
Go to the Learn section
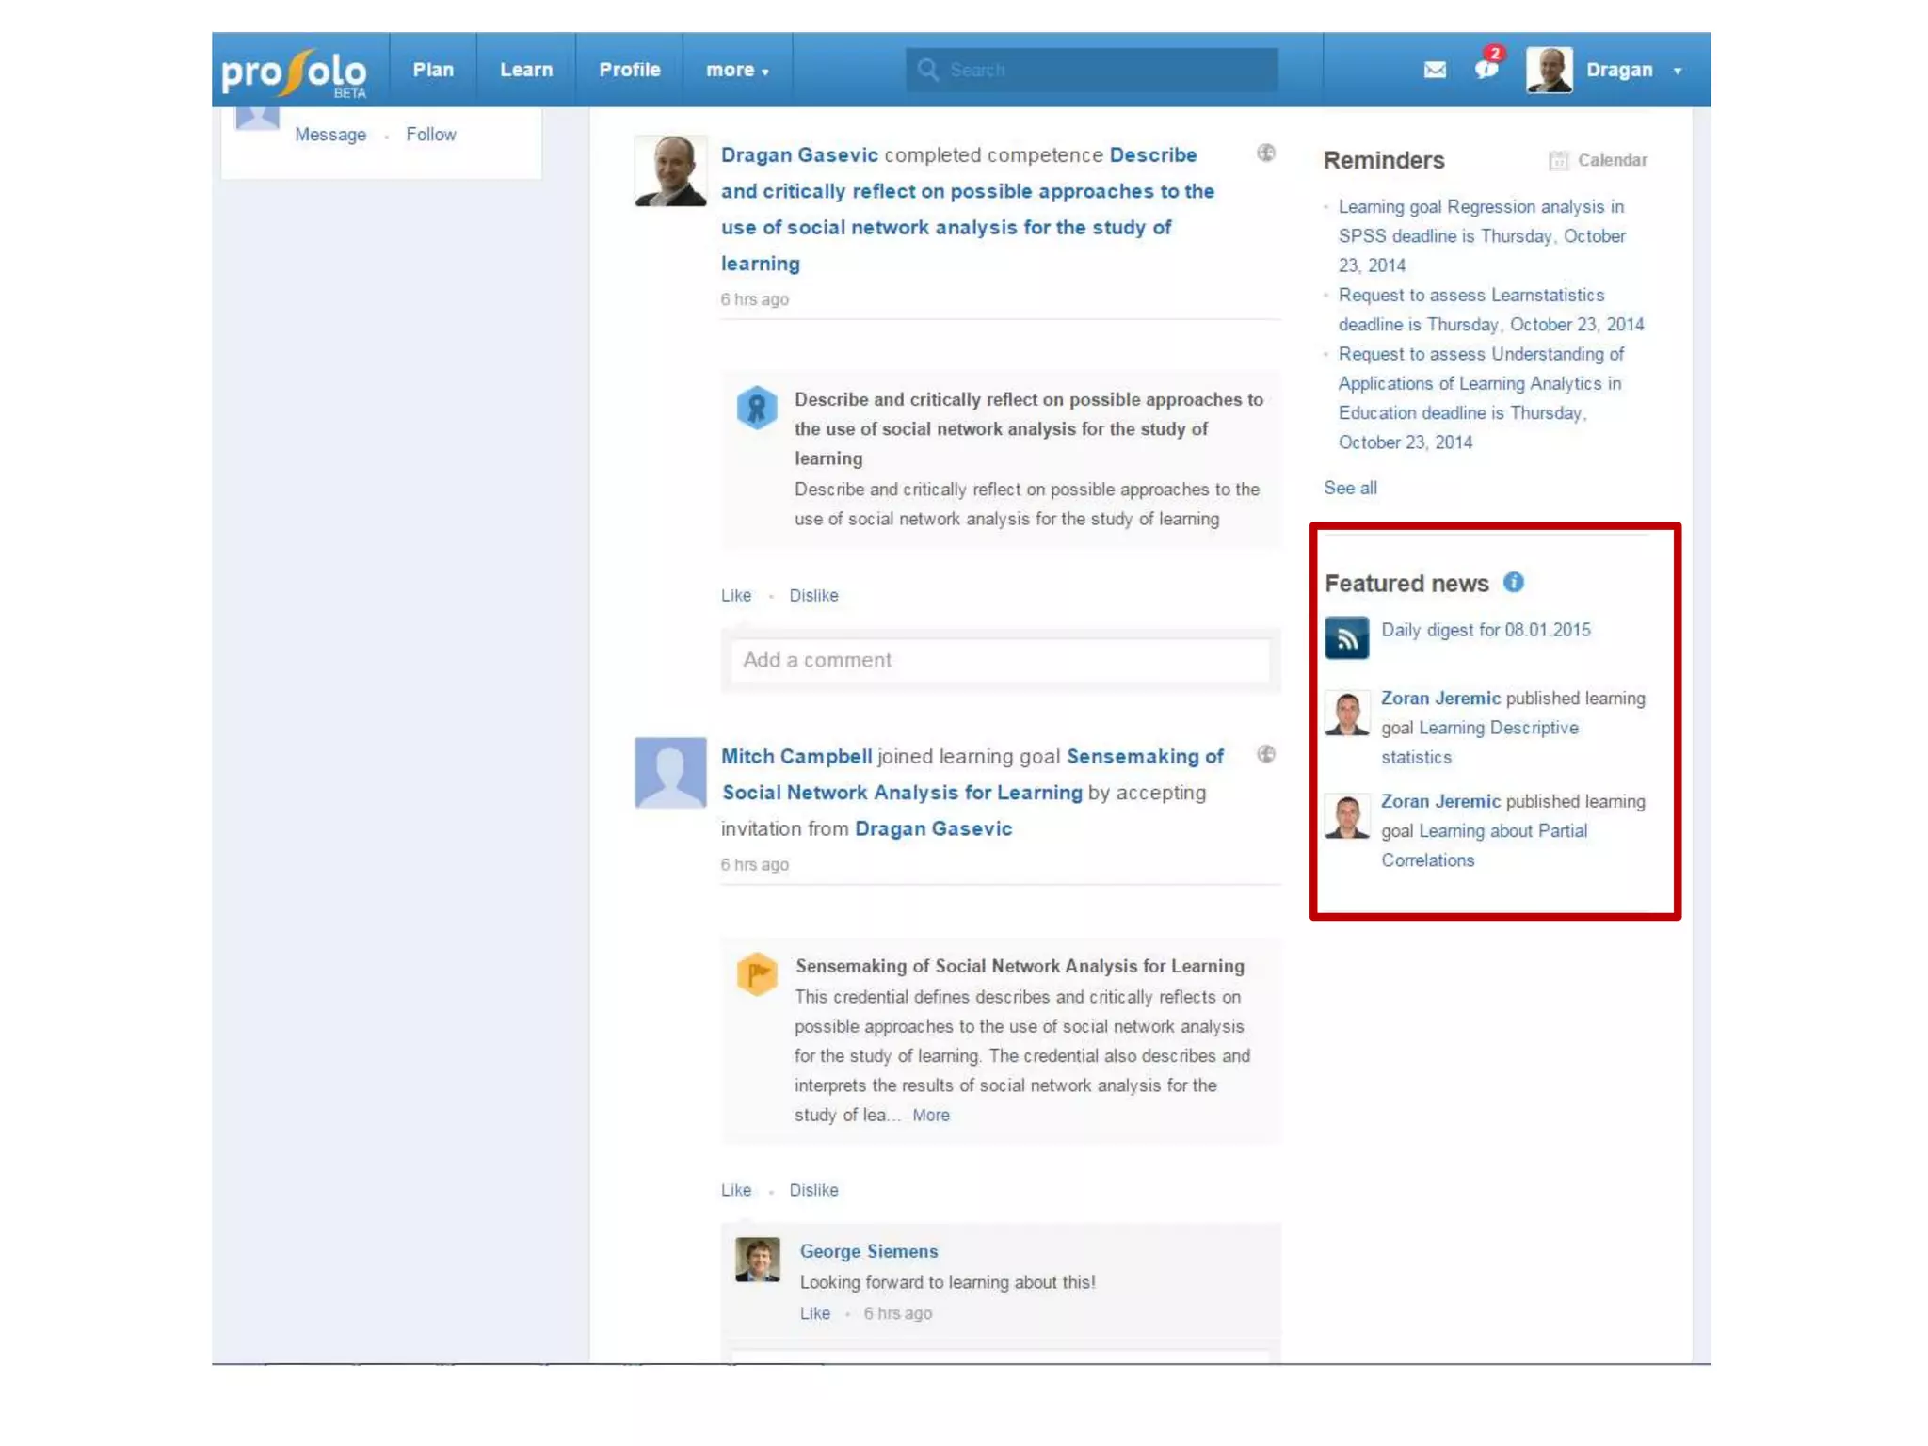525,70
